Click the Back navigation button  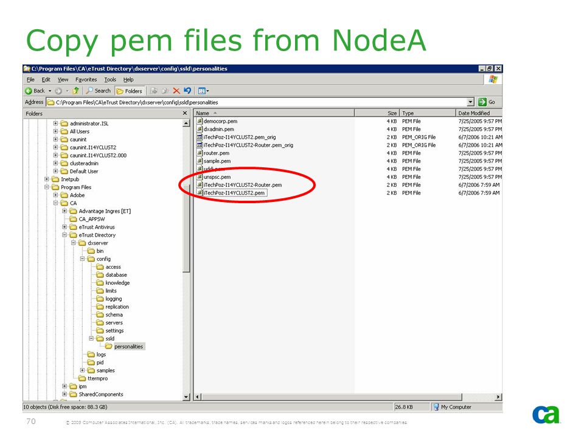pyautogui.click(x=35, y=91)
